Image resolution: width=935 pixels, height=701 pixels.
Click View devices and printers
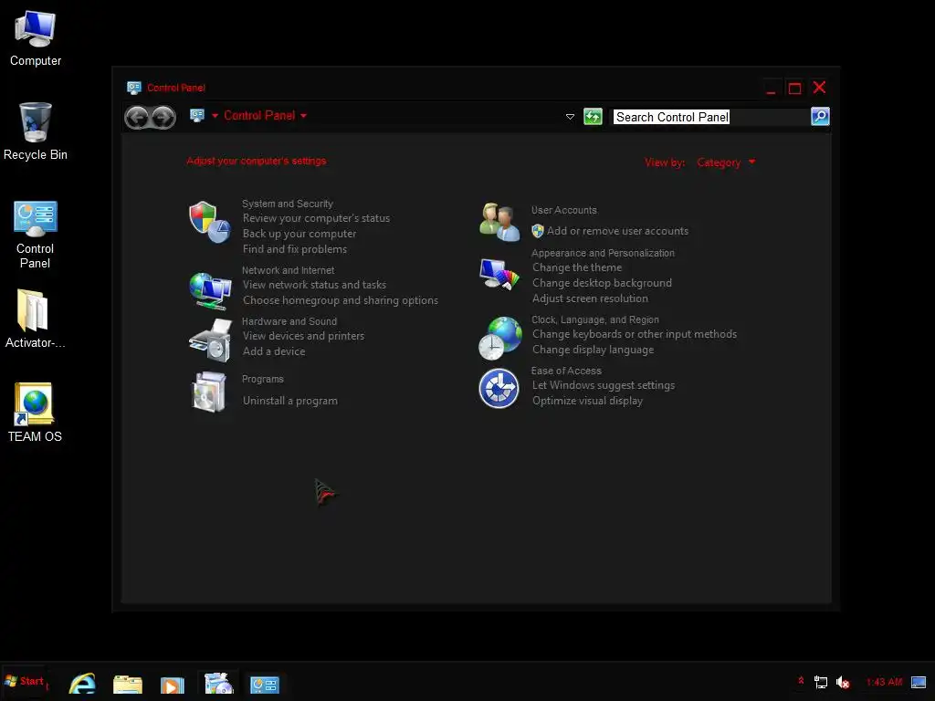[x=303, y=336]
